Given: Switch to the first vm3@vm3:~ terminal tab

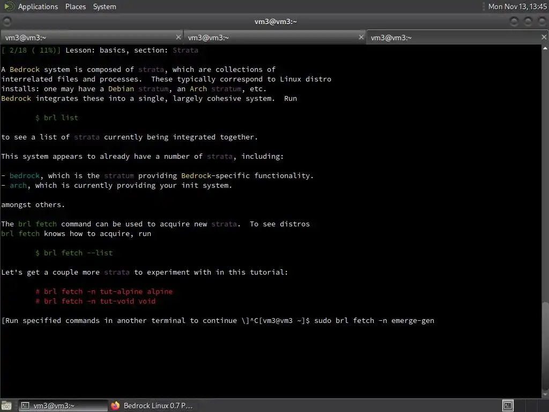Looking at the screenshot, I should 91,38.
